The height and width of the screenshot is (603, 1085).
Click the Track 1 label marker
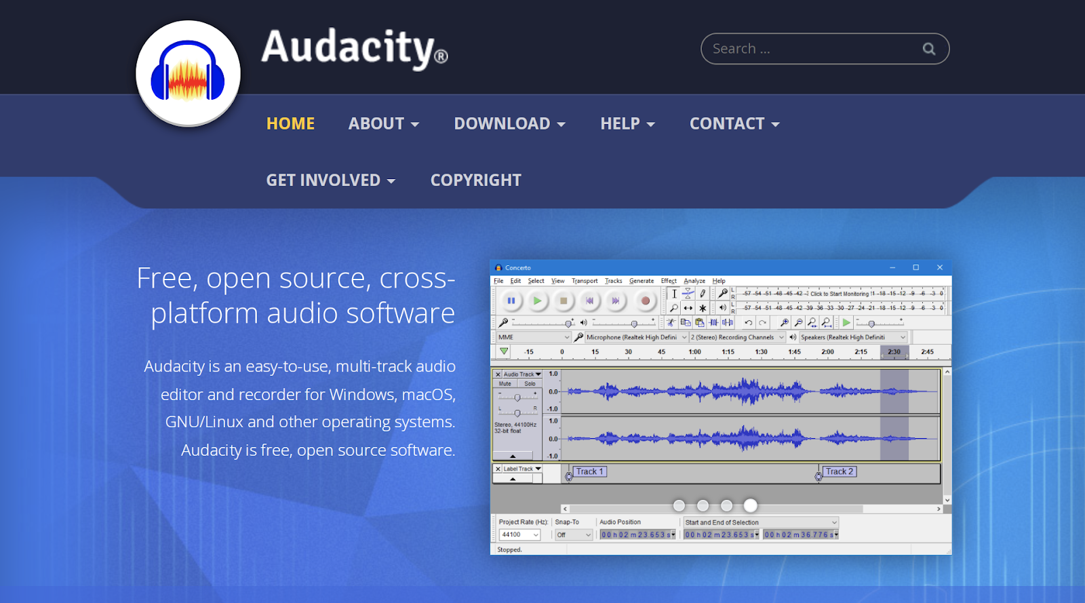pos(589,471)
